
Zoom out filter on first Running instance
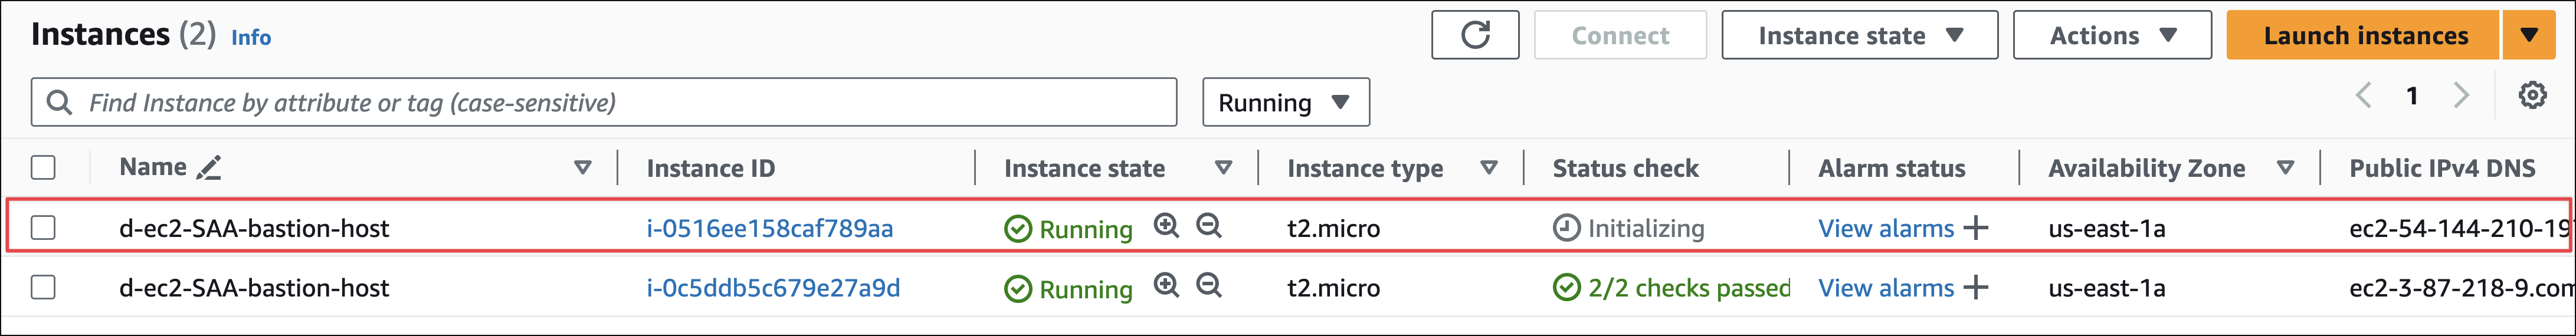pos(1209,226)
